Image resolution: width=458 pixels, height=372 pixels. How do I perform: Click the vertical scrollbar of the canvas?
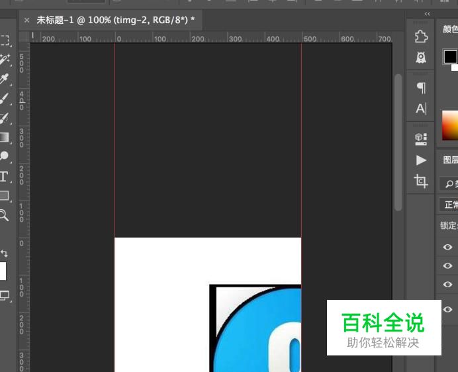tap(398, 142)
